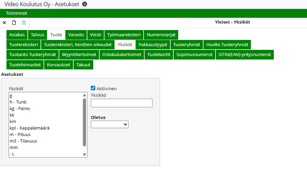The height and width of the screenshot is (189, 307).
Task: Toggle the Aktiivinen checkbox
Action: pos(93,88)
